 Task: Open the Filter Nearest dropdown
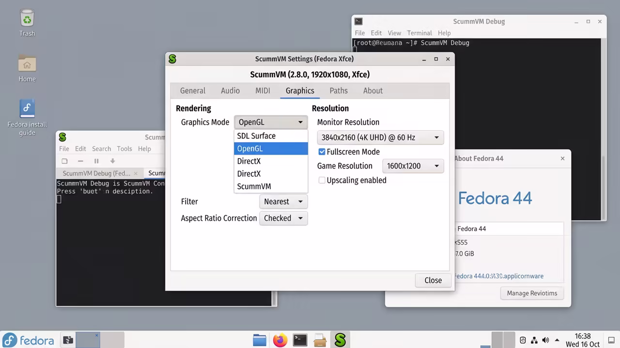tap(283, 202)
